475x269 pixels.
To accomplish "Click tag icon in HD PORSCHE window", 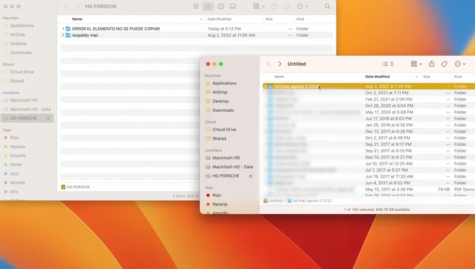I will [x=286, y=6].
